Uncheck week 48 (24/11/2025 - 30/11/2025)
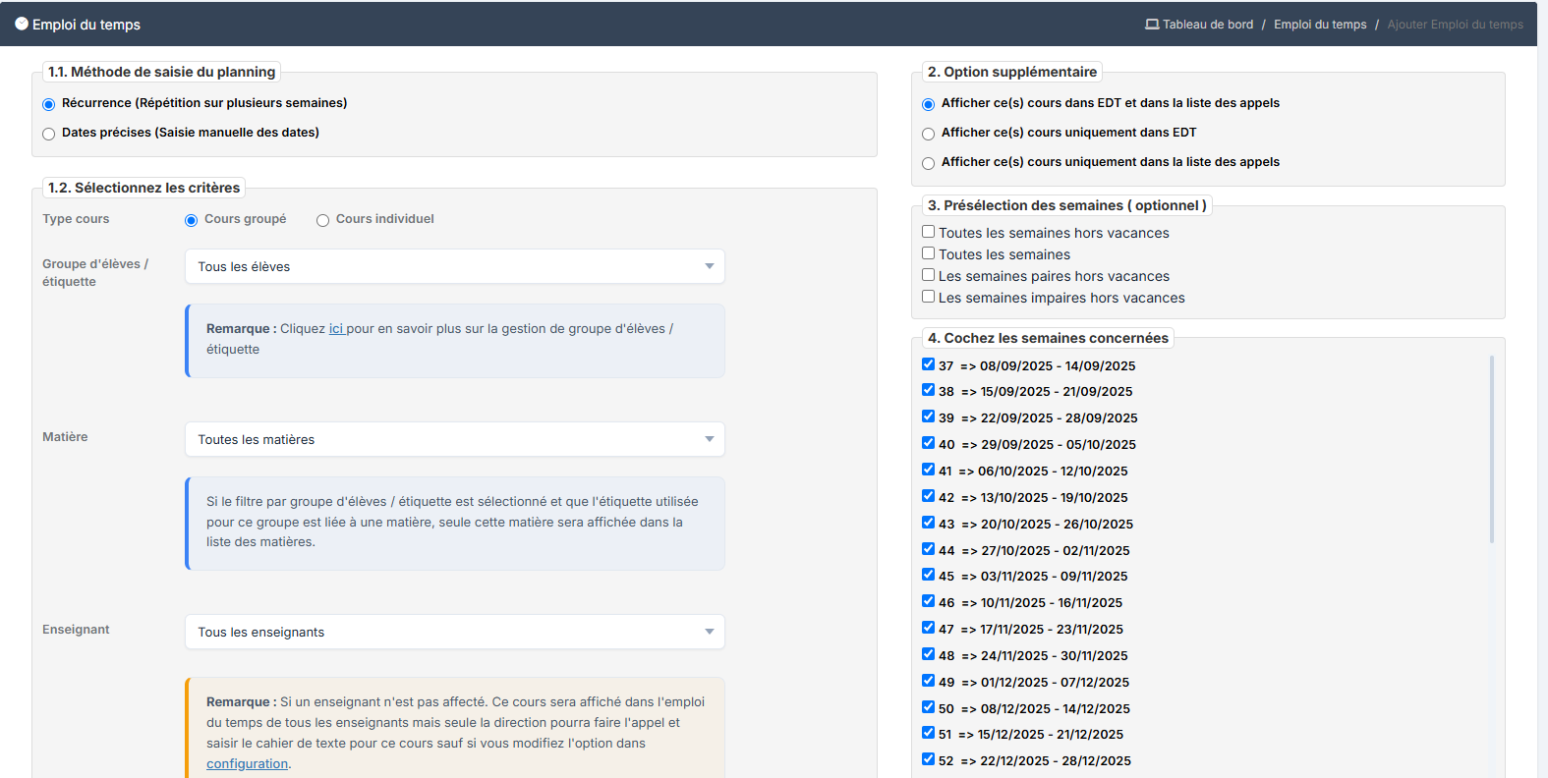The height and width of the screenshot is (778, 1548). click(928, 654)
